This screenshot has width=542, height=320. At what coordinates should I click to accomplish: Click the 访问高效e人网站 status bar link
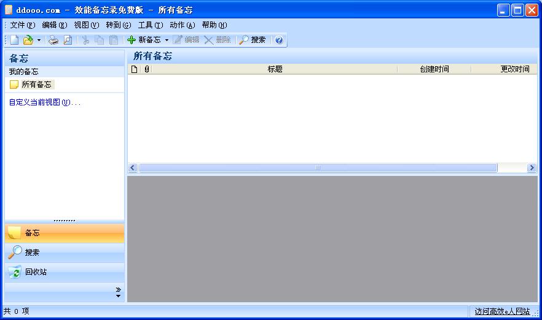pyautogui.click(x=502, y=311)
